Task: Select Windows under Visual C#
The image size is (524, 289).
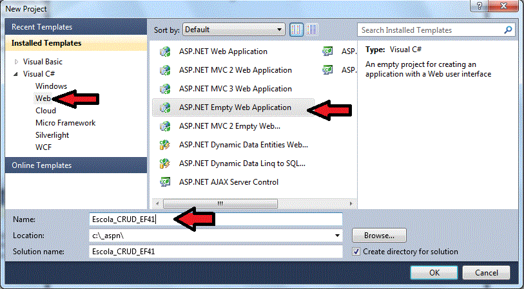Action: click(51, 86)
